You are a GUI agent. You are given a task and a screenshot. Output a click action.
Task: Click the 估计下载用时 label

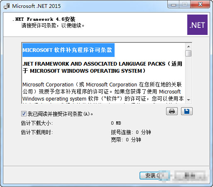(37, 132)
